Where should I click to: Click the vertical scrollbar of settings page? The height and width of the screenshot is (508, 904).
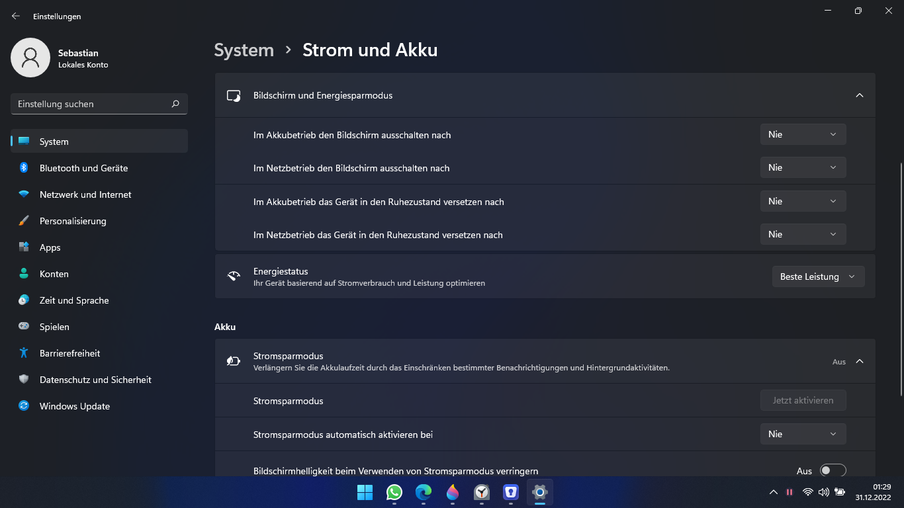click(901, 278)
